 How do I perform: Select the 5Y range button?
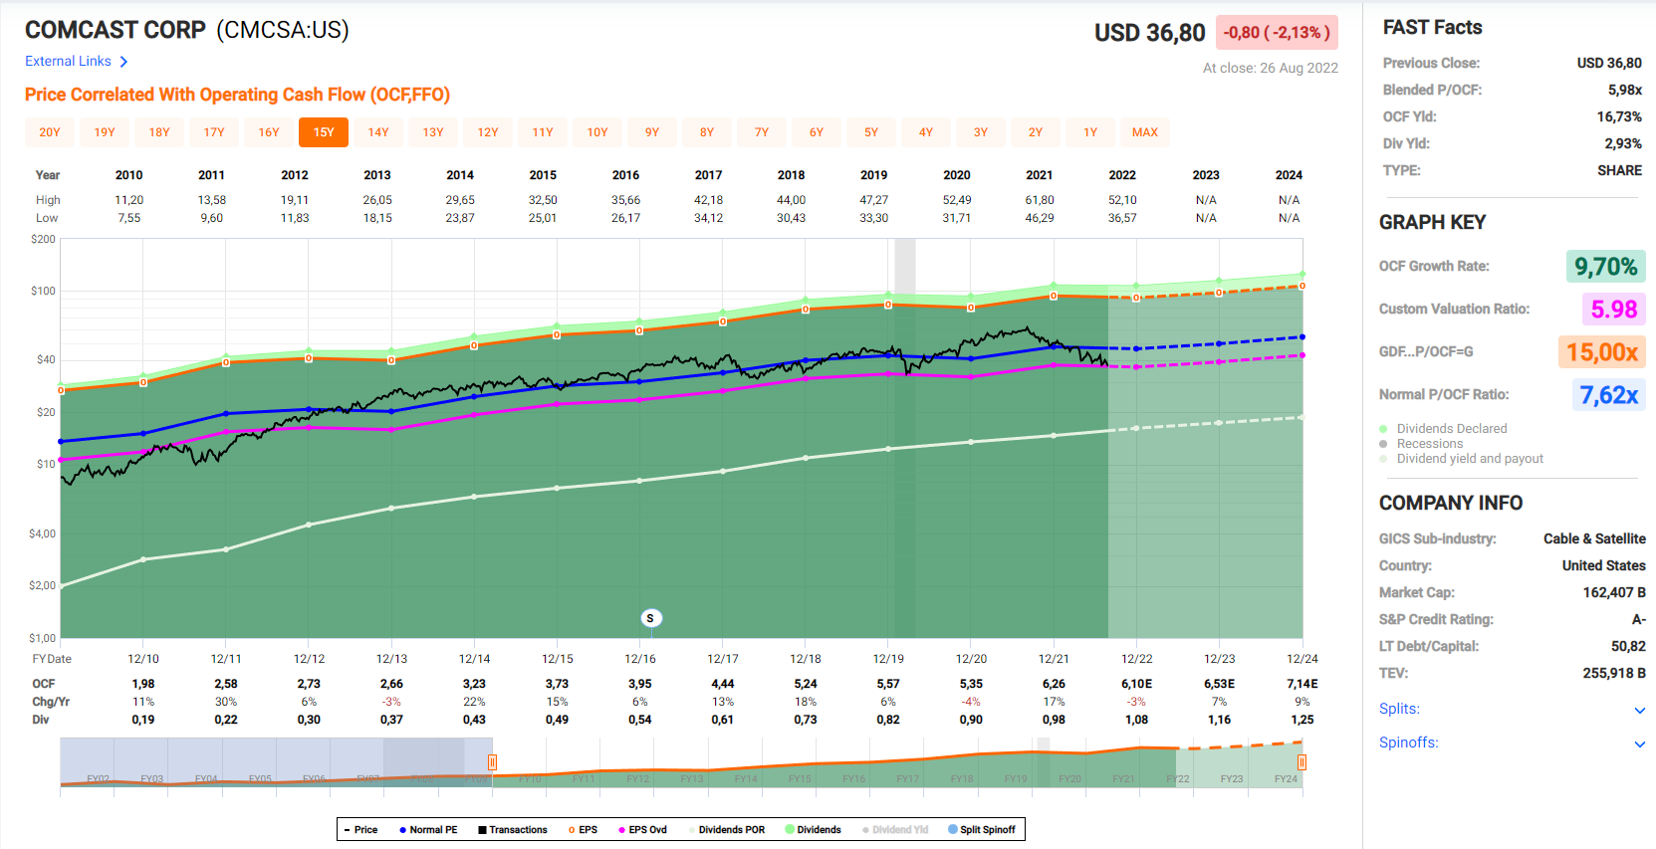click(871, 132)
